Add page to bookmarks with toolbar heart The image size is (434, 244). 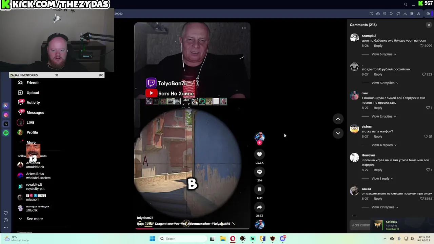pos(398,14)
